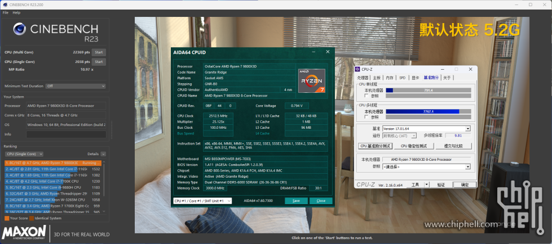Click the Close button in AIDA64 CPUID
Viewport: 552px width, 244px height.
321,201
